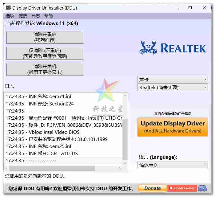Open the 日志 menu
This screenshot has height=197, width=215.
point(36,16)
